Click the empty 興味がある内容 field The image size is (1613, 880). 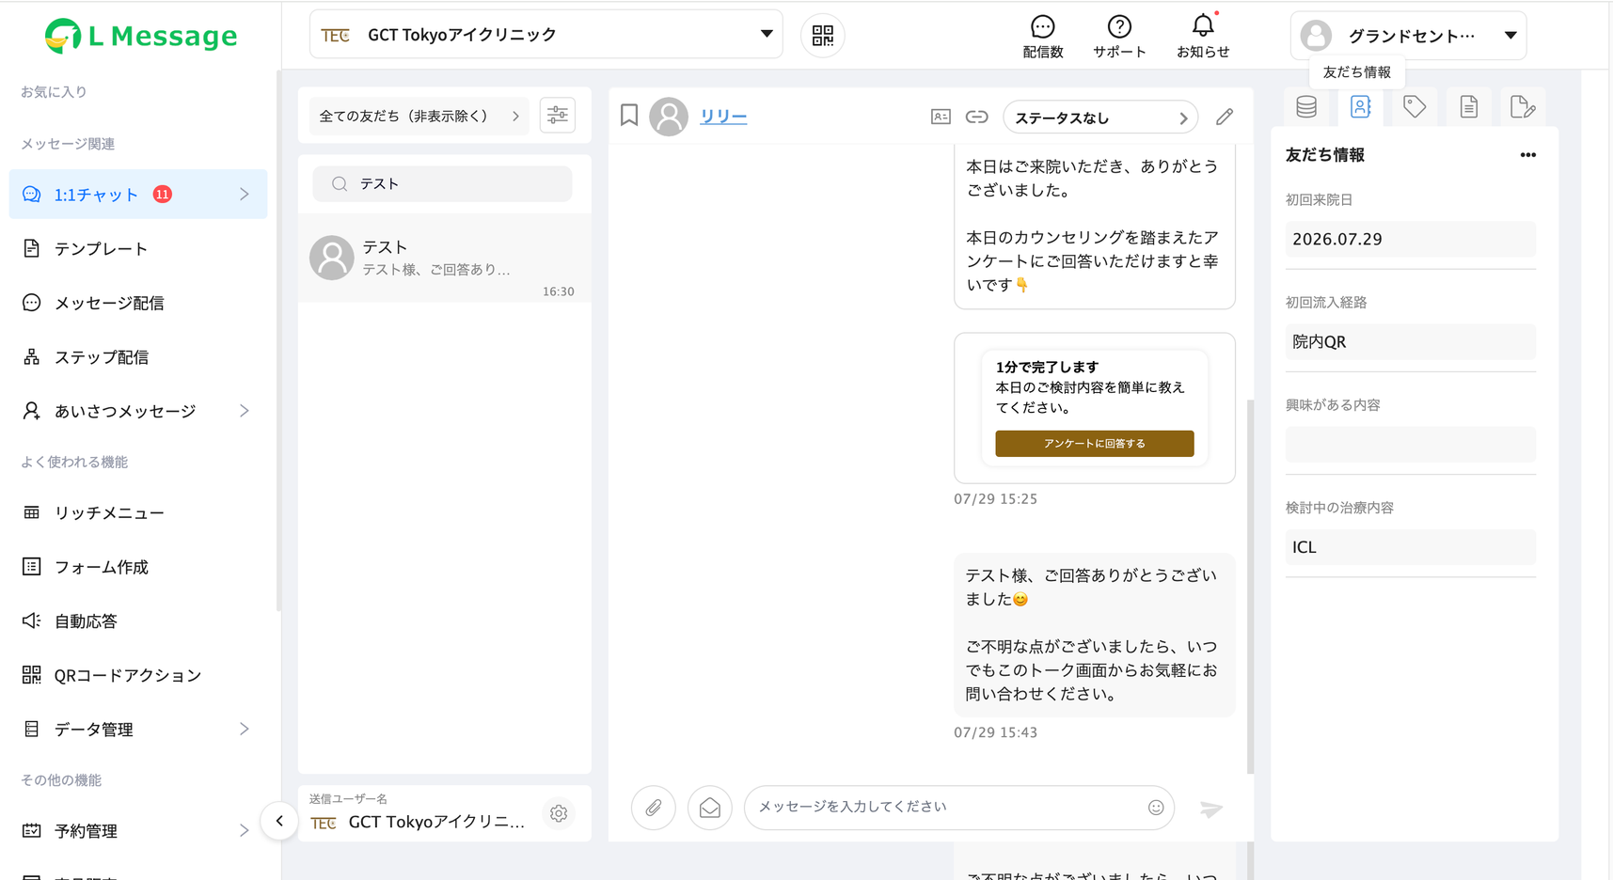(1410, 445)
